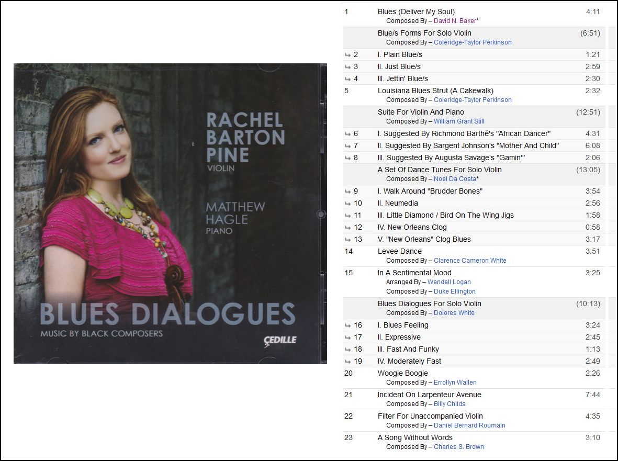Select track mentioning Sargent Johnson's "Mother And Child"
Image resolution: width=618 pixels, height=461 pixels.
468,146
